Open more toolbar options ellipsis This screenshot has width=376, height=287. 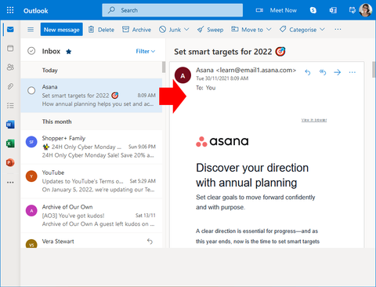(x=338, y=29)
